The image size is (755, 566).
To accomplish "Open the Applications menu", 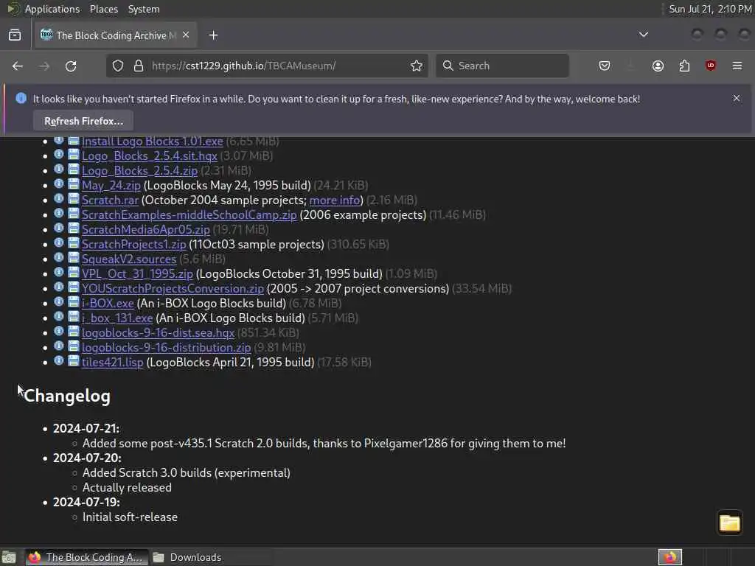I will (52, 9).
